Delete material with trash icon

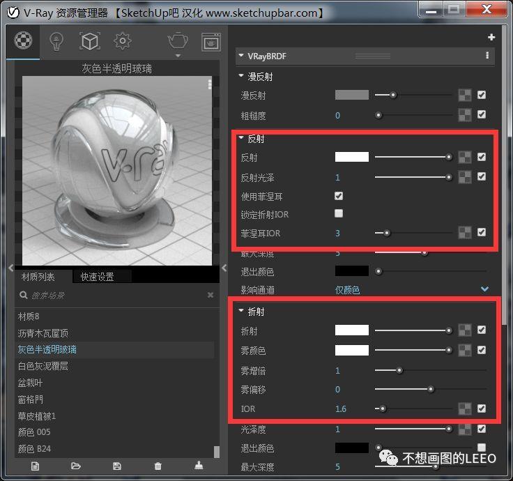(x=158, y=466)
